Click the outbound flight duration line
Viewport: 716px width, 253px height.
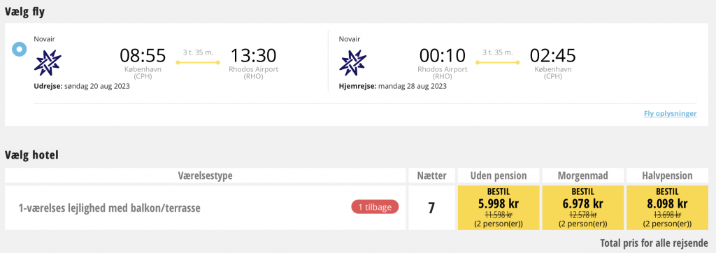[x=198, y=63]
